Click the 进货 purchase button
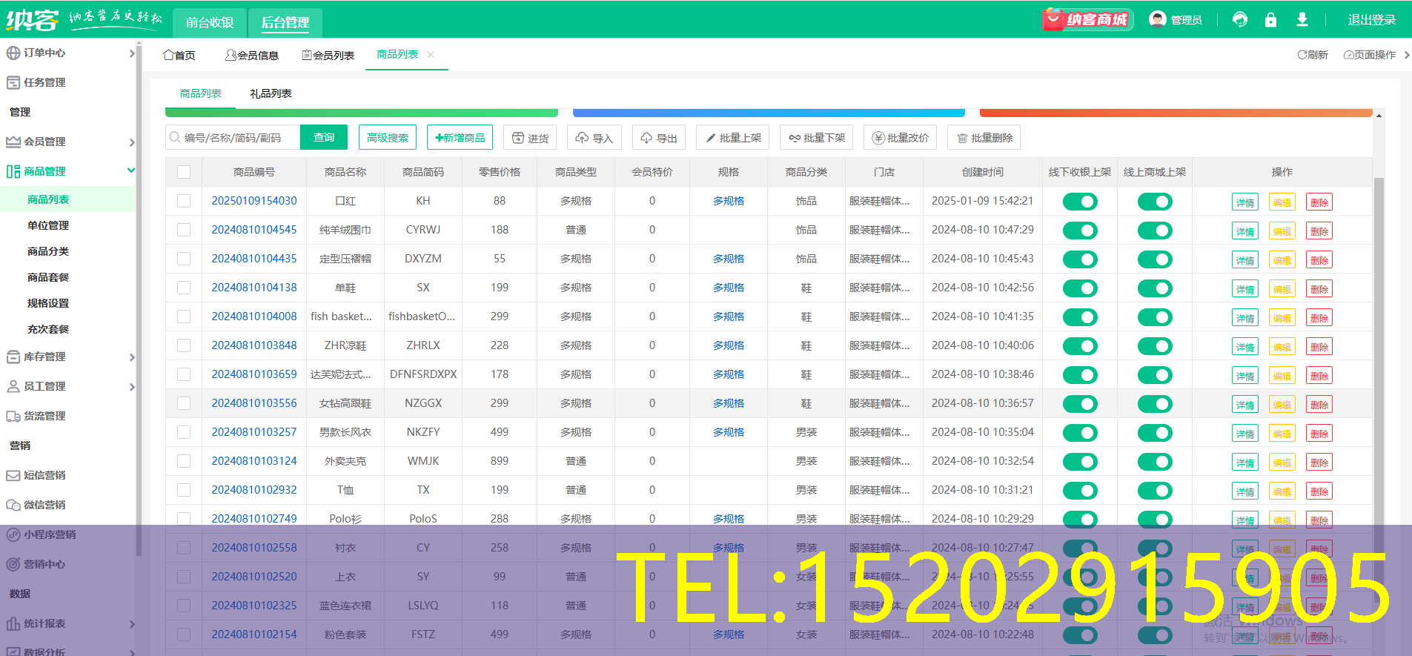 click(x=530, y=138)
